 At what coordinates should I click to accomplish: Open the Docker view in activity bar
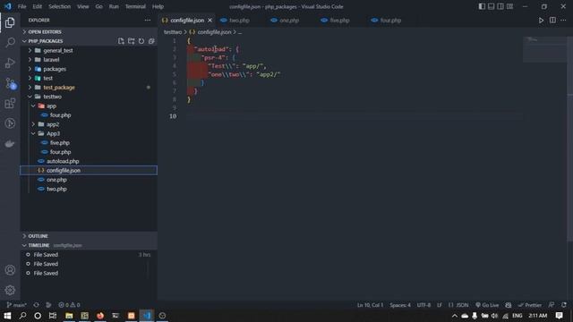10,143
